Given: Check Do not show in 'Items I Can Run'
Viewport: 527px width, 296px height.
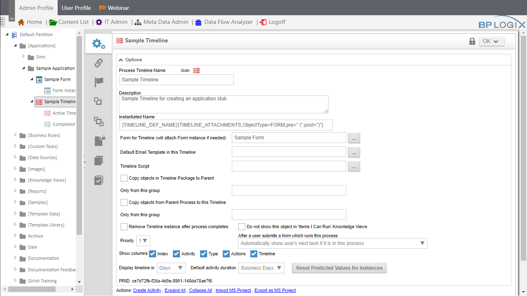Looking at the screenshot, I should point(242,227).
